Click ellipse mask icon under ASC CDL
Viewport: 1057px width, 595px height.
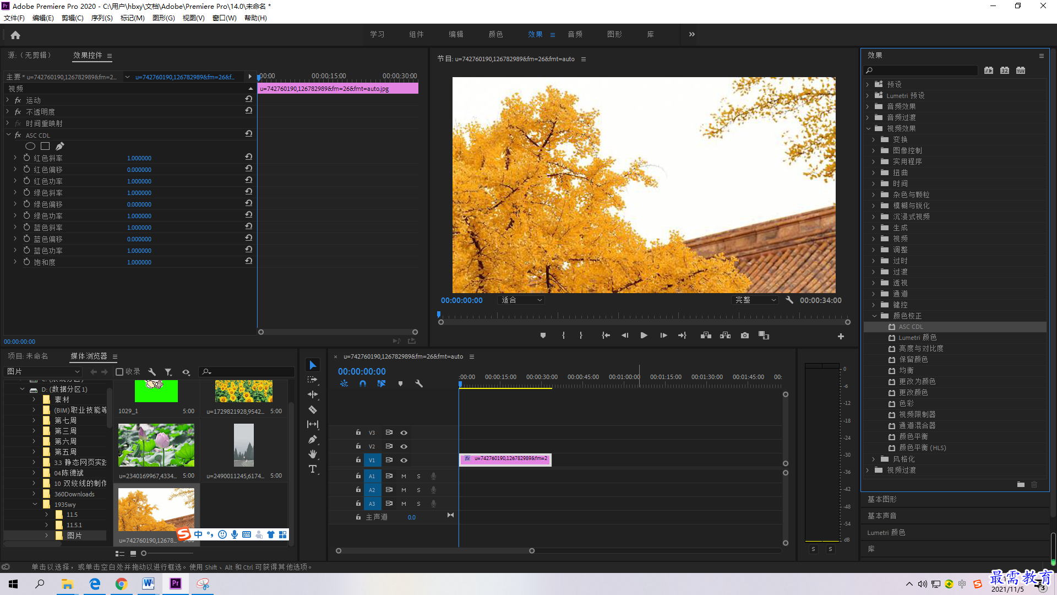[30, 146]
